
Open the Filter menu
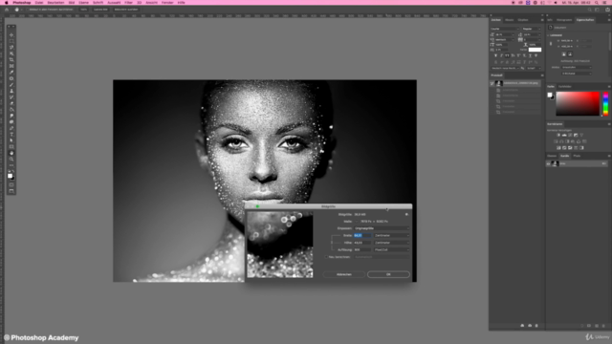pyautogui.click(x=128, y=2)
